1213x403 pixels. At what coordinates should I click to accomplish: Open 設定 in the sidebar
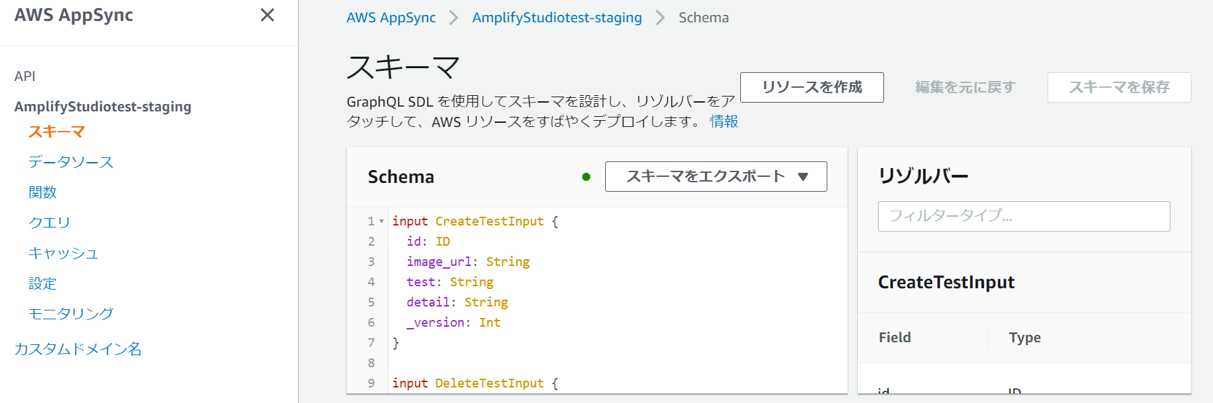tap(43, 284)
